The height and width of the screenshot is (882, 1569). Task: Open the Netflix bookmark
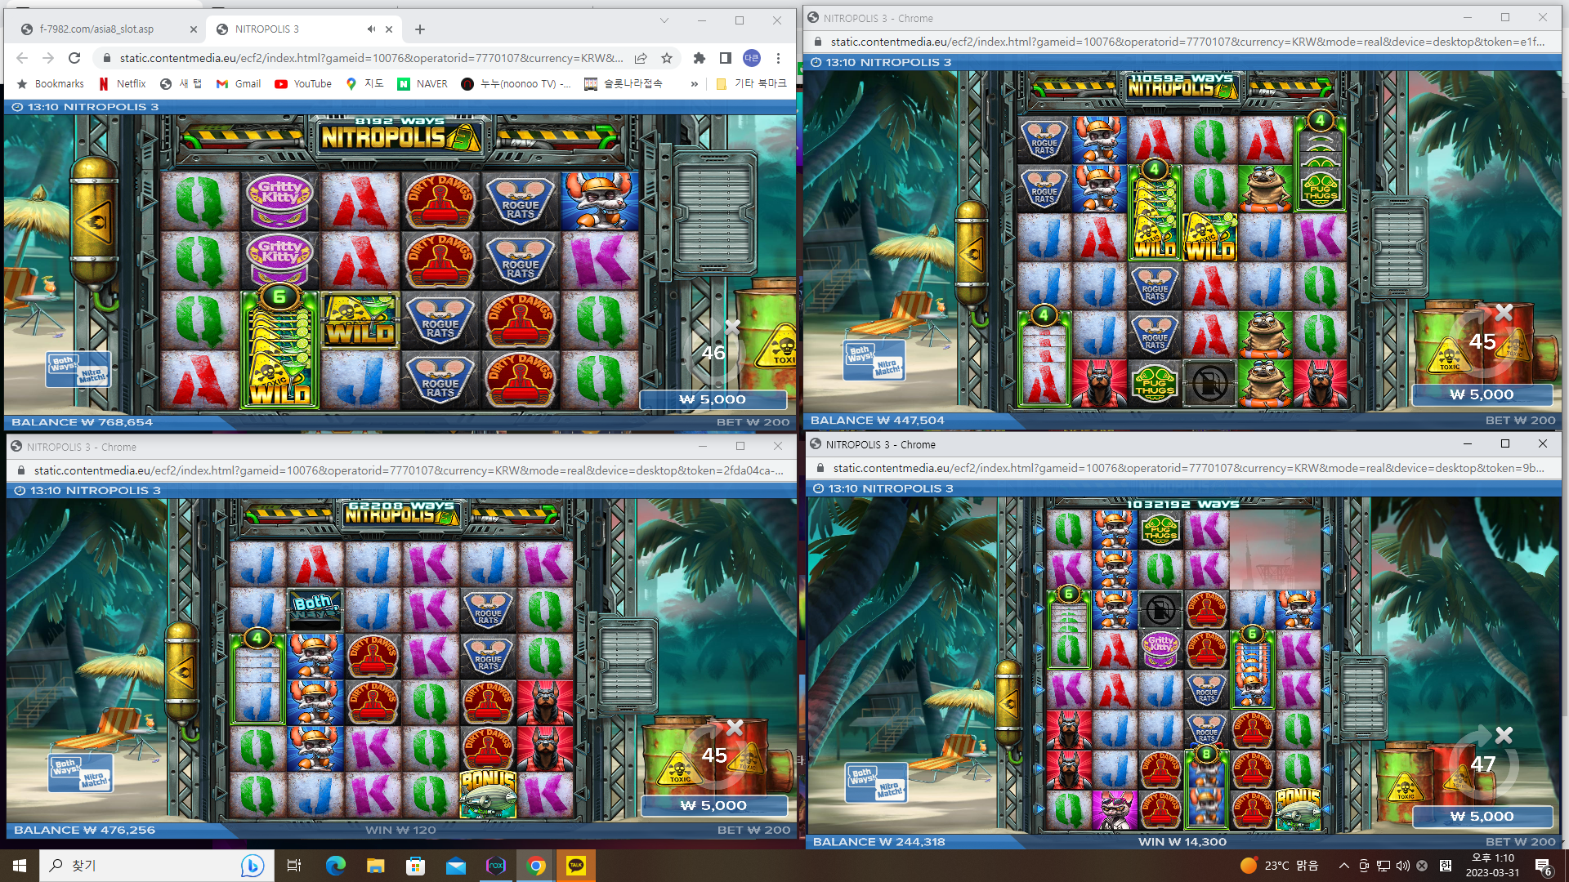(123, 83)
